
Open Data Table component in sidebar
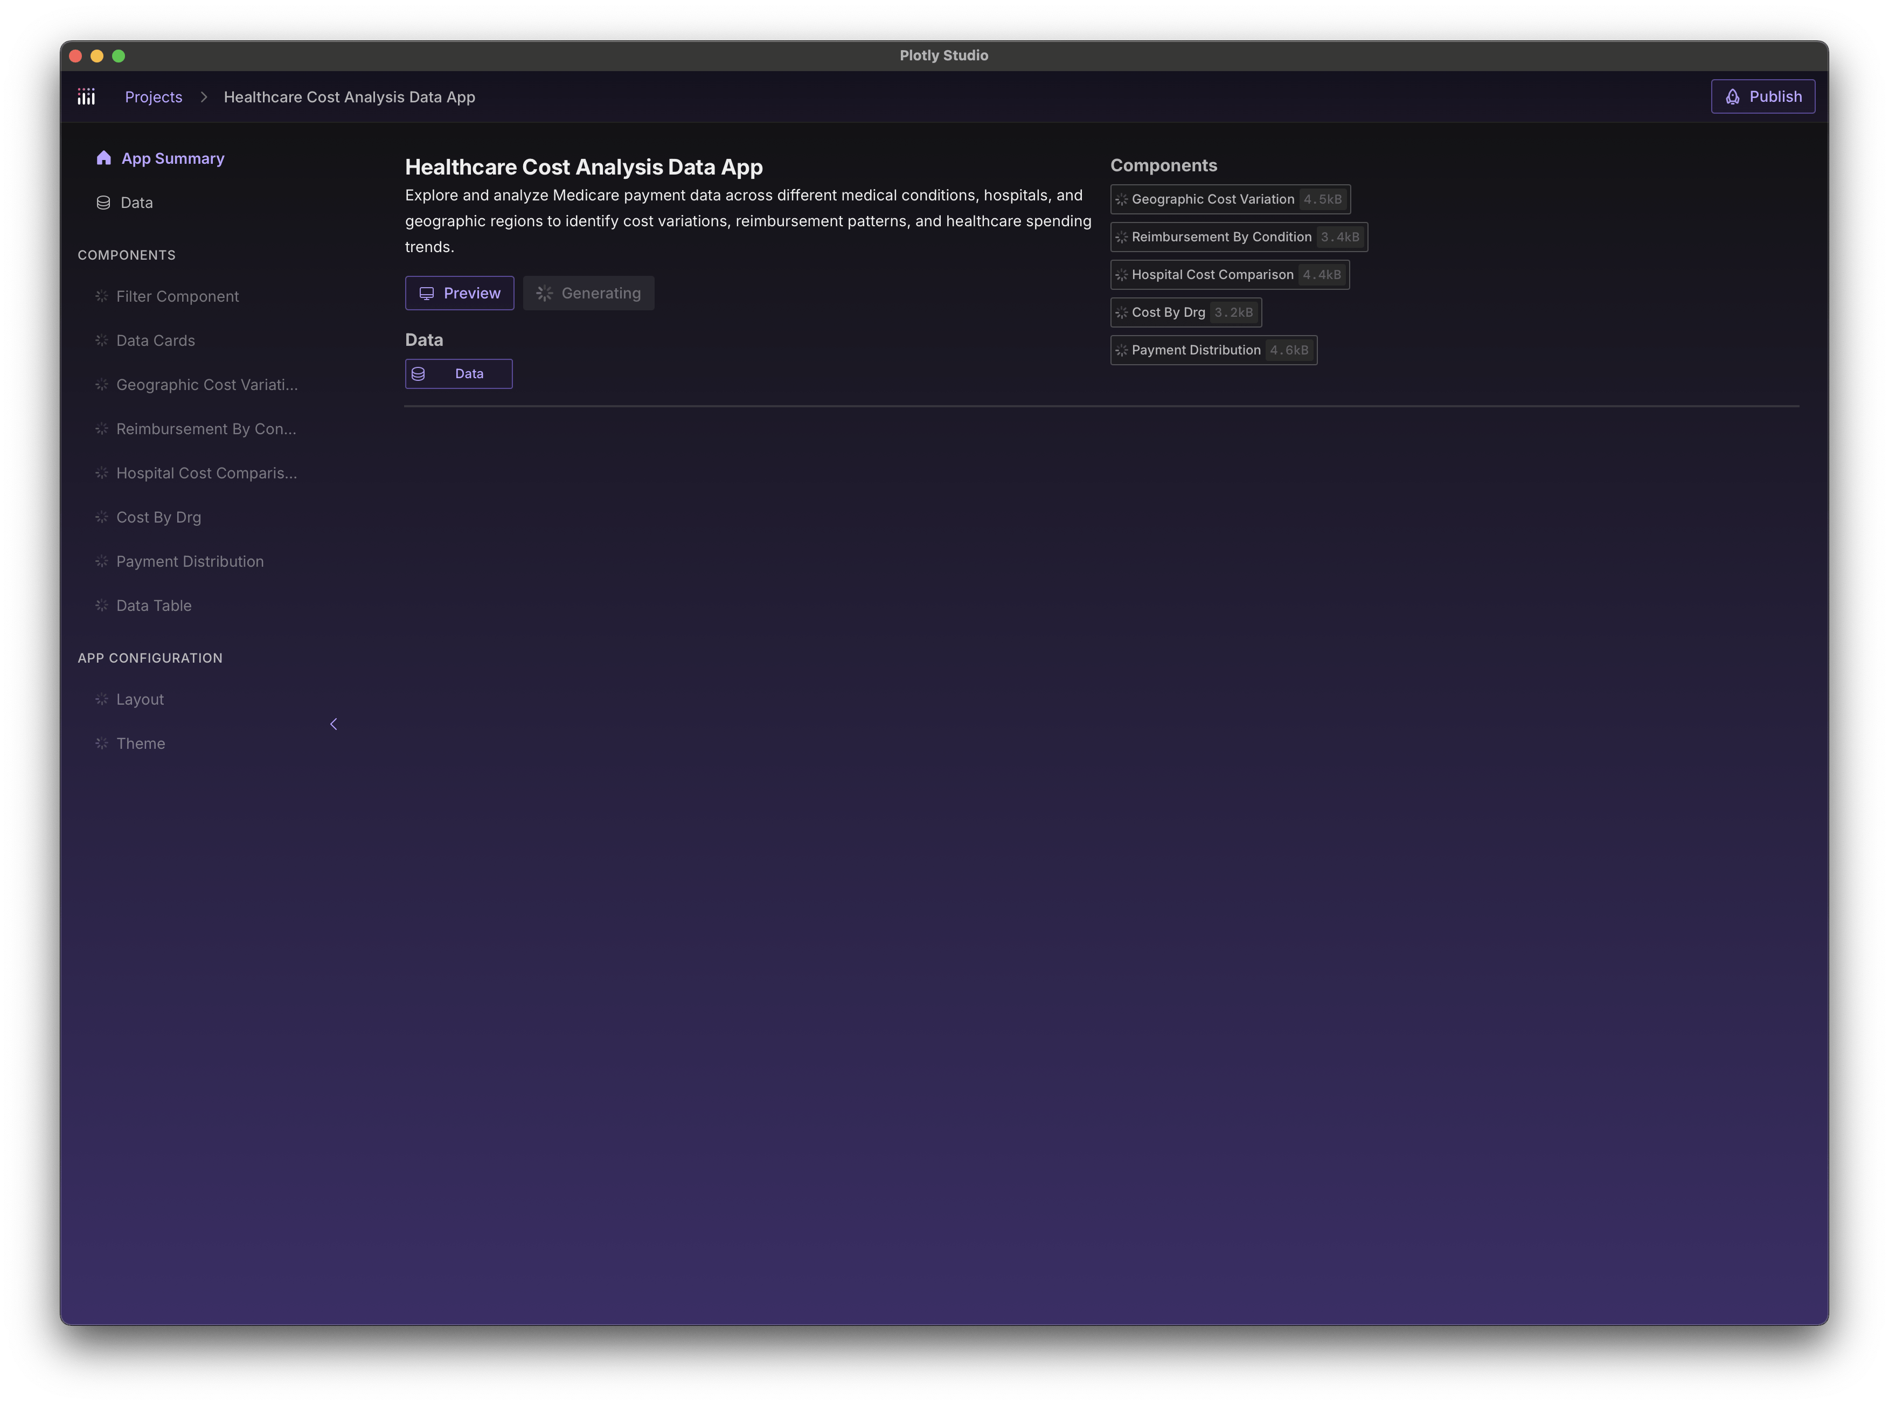pos(154,606)
